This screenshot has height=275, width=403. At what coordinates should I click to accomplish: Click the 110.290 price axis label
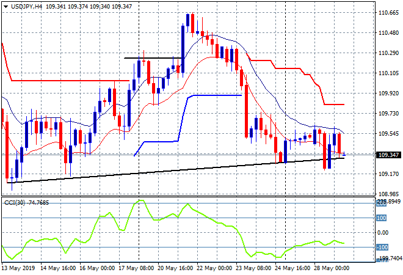pyautogui.click(x=388, y=53)
